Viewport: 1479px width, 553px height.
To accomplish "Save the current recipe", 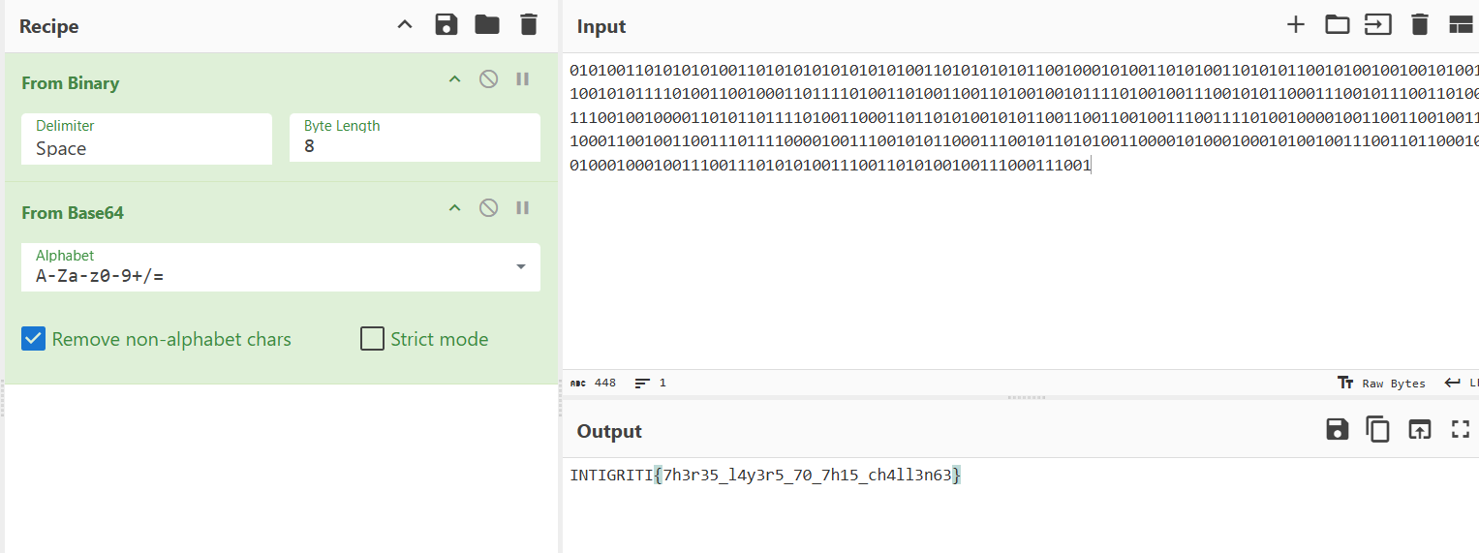I will pyautogui.click(x=446, y=25).
